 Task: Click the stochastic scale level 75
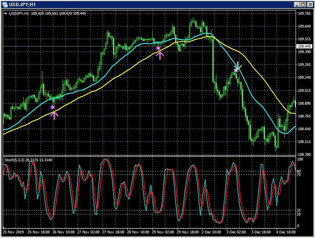(299, 175)
